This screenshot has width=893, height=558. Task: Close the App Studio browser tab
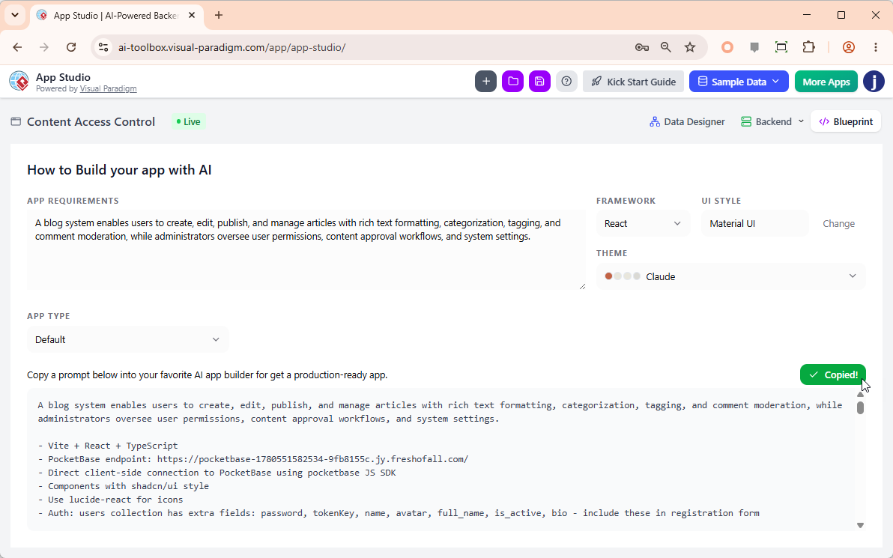(192, 16)
